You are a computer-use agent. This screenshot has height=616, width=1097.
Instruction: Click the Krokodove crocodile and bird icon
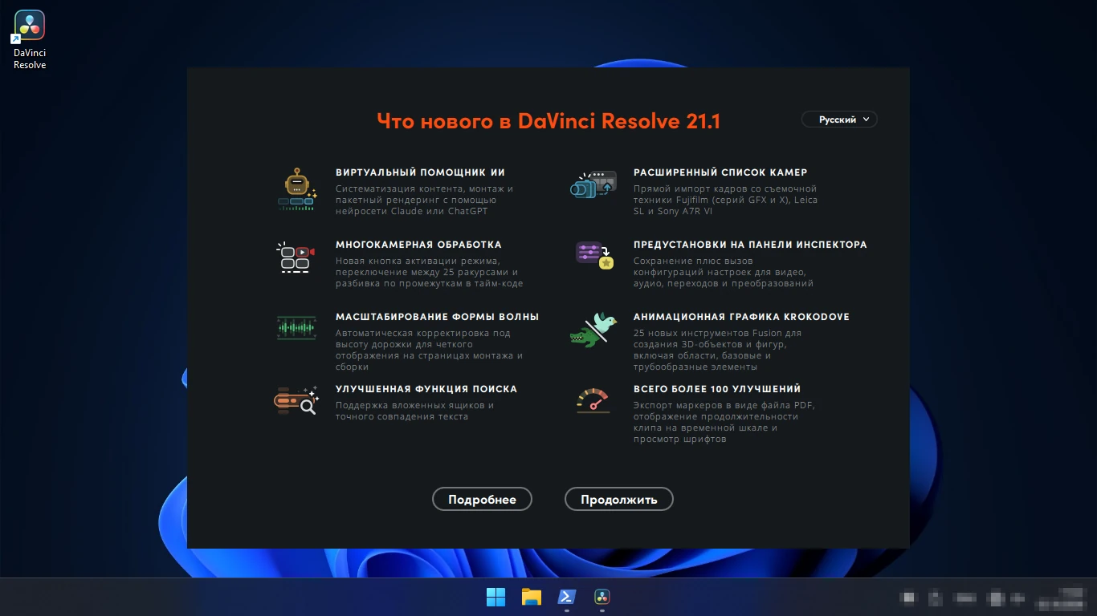(593, 330)
